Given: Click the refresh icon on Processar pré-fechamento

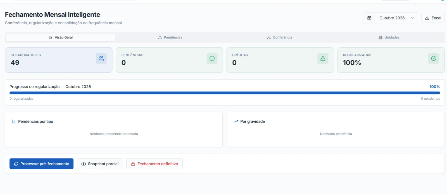Looking at the screenshot, I should (16, 164).
